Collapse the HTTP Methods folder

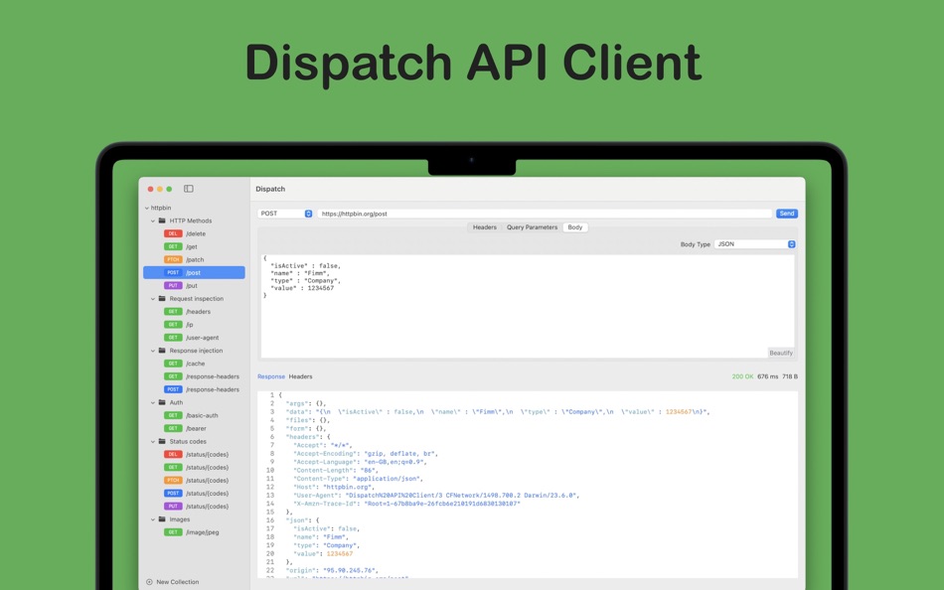[x=153, y=221]
